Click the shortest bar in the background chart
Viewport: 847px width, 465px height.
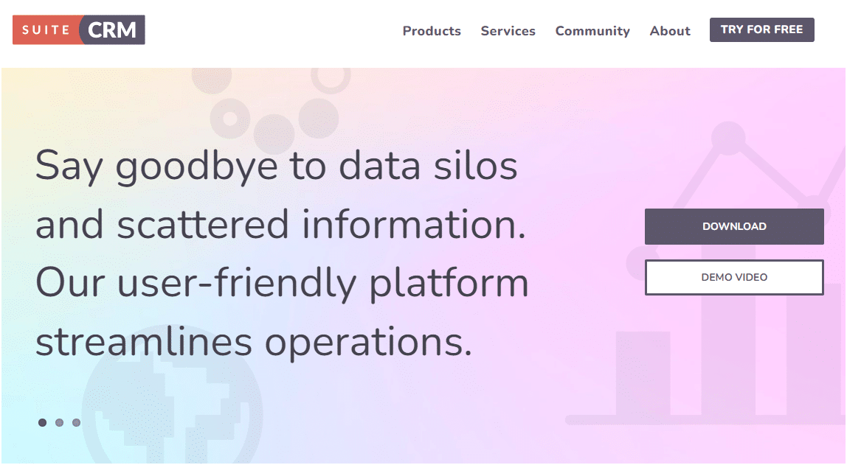pos(642,374)
